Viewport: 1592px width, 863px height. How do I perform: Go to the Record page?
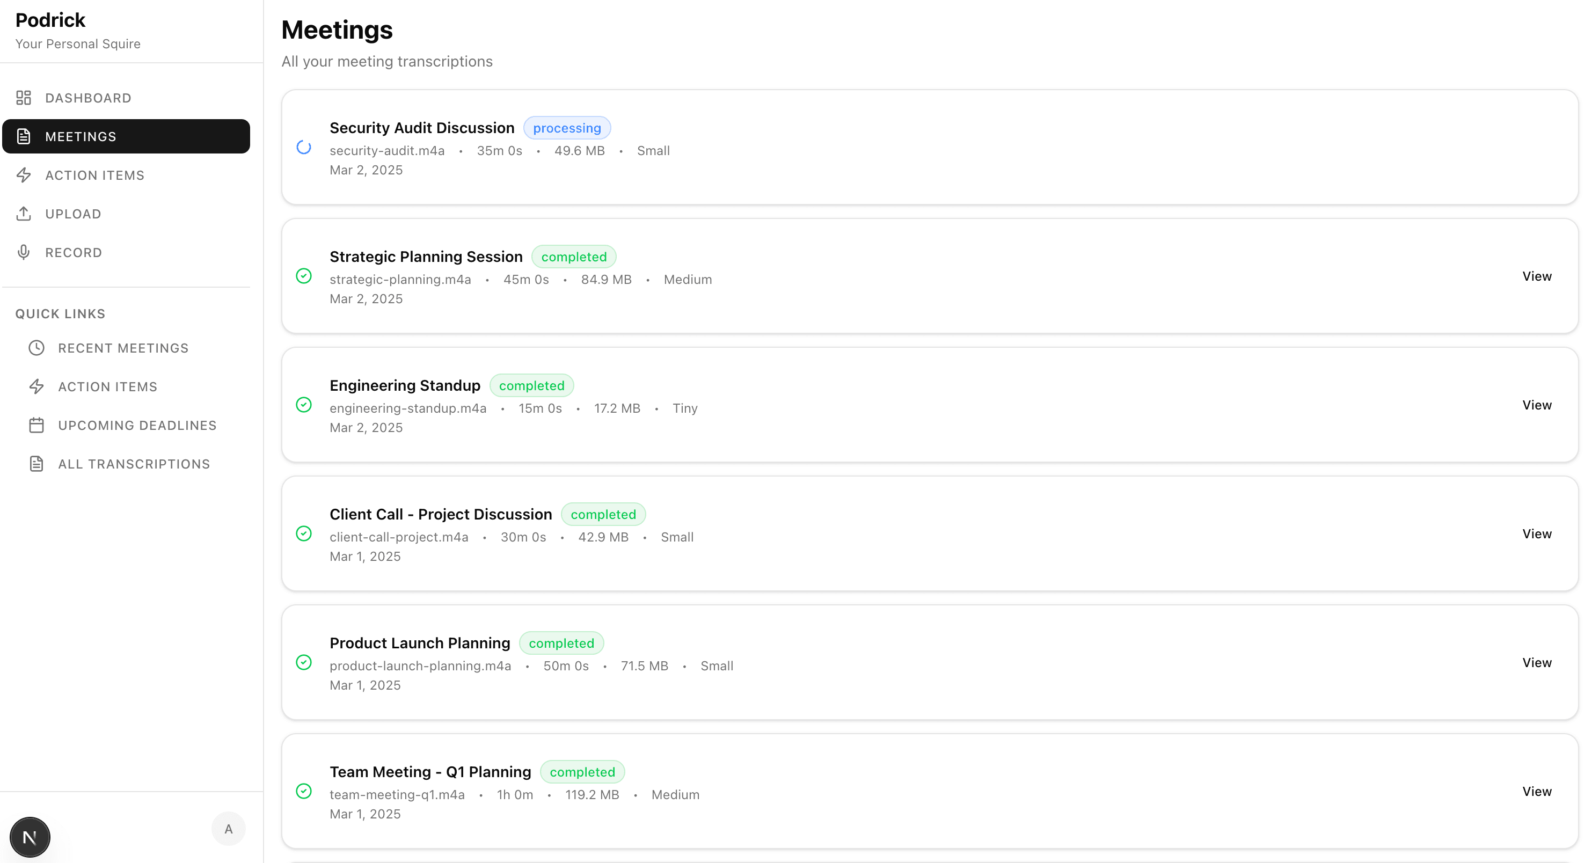point(73,252)
